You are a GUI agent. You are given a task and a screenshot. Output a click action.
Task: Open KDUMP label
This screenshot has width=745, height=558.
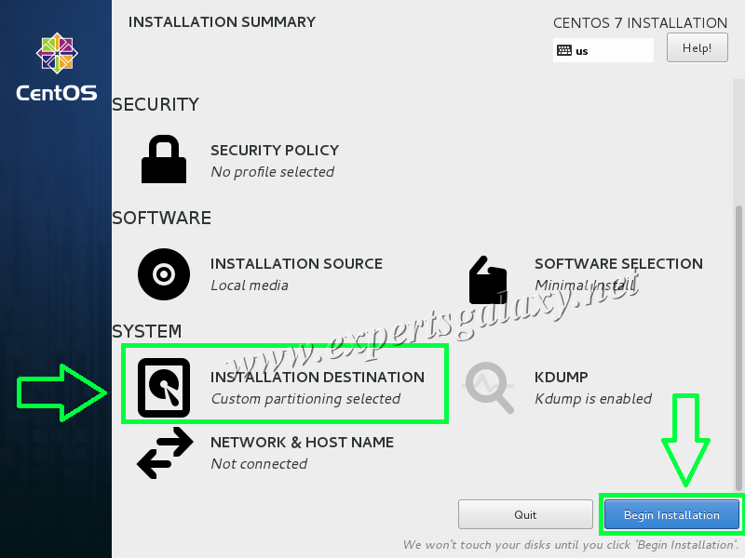click(x=562, y=378)
